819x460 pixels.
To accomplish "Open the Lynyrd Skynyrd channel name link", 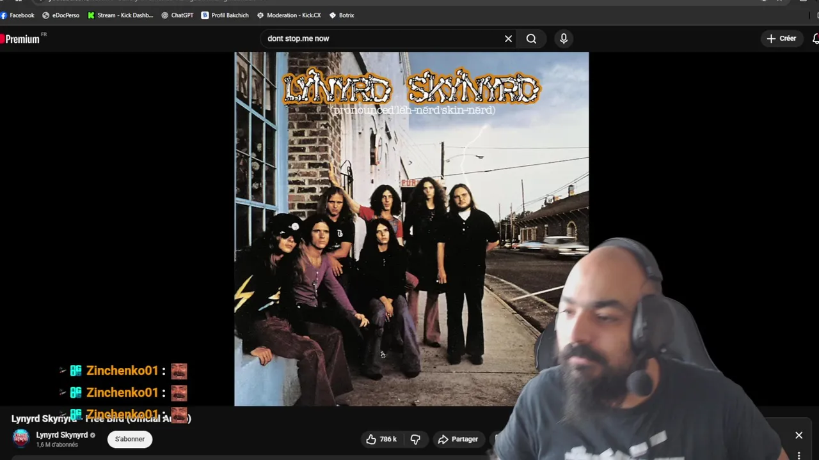I will pyautogui.click(x=61, y=435).
